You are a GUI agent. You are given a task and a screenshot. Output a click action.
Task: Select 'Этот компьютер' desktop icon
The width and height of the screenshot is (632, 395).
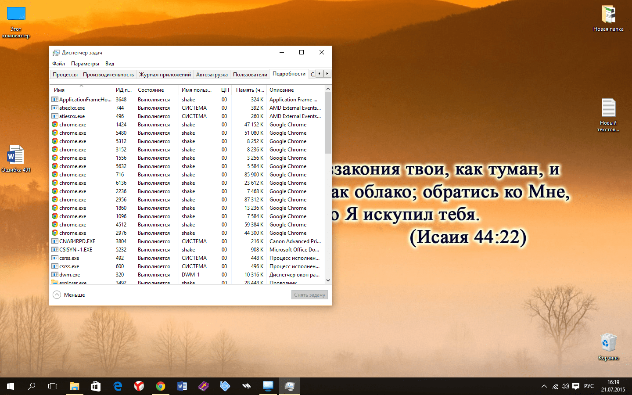coord(16,23)
